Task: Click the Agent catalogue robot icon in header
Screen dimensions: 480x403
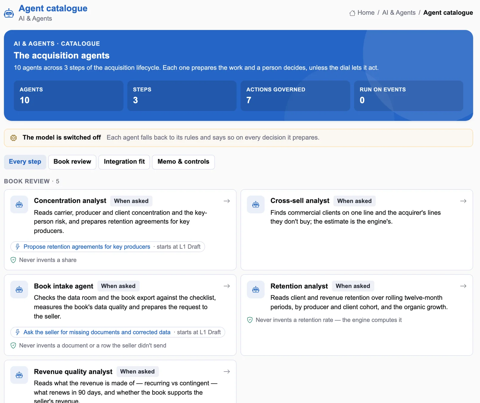Action: click(9, 13)
